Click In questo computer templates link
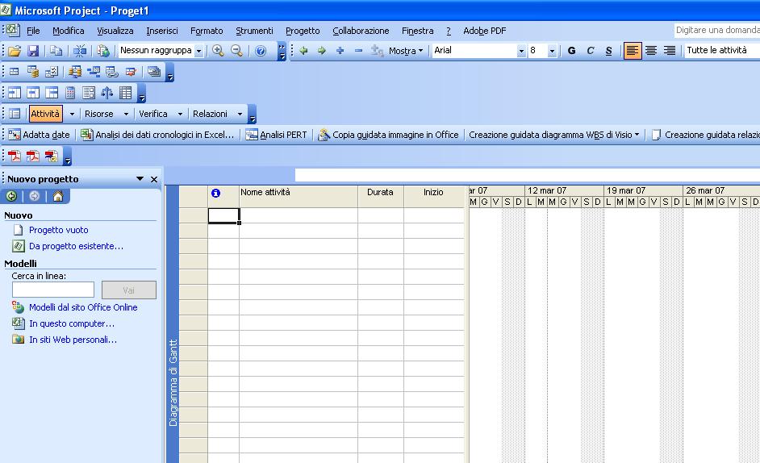760x463 pixels. coord(72,323)
